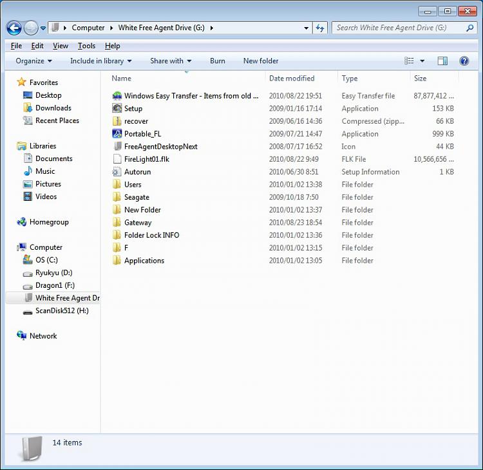Refresh the folder view
The height and width of the screenshot is (470, 483).
pos(320,28)
